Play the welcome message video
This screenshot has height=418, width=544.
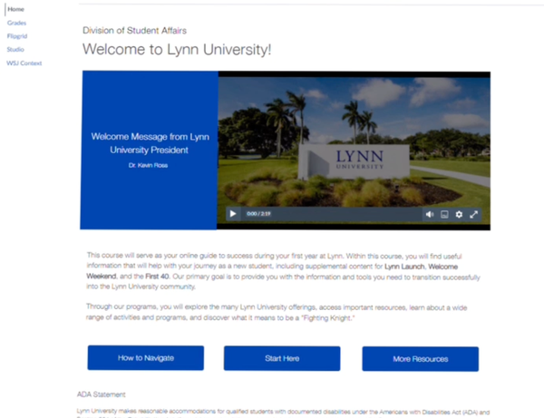[x=232, y=214]
